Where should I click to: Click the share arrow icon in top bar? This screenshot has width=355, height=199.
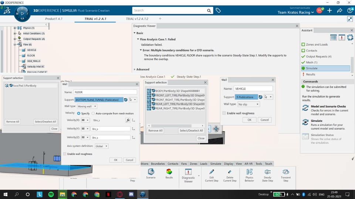pyautogui.click(x=339, y=10)
